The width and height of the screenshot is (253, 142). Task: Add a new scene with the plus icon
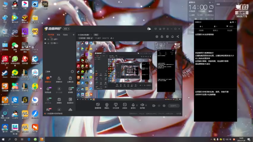[x=74, y=35]
